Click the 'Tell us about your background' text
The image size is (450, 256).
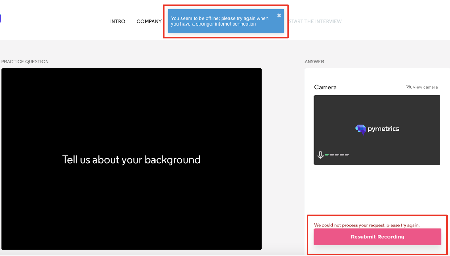[131, 159]
